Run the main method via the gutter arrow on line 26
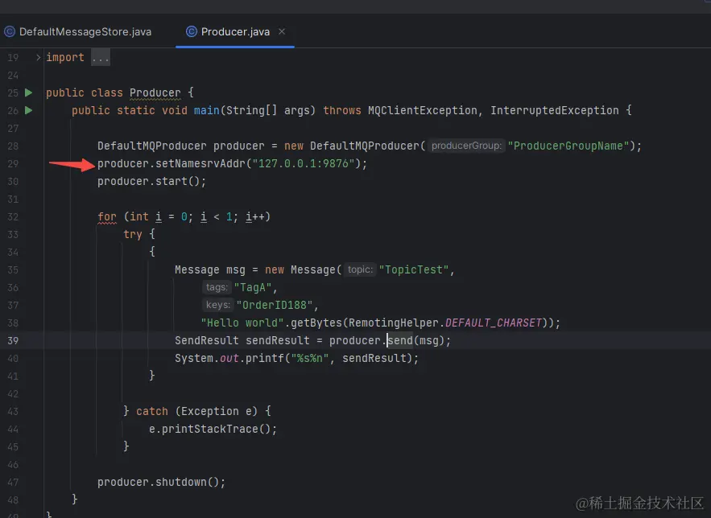Image resolution: width=711 pixels, height=518 pixels. [x=28, y=110]
